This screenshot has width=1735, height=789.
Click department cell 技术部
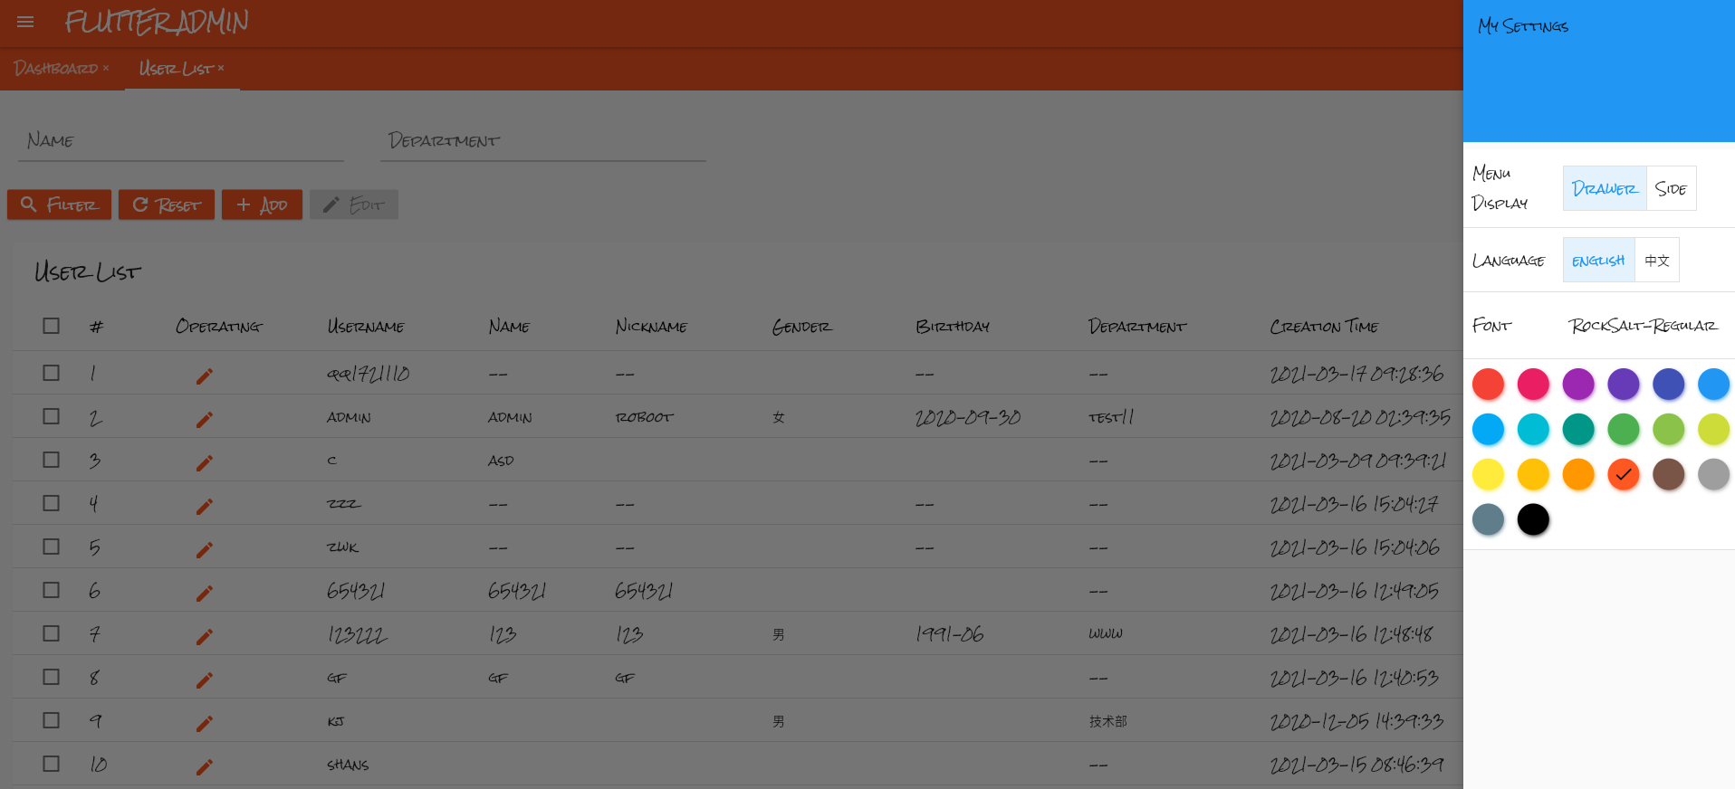pos(1108,721)
